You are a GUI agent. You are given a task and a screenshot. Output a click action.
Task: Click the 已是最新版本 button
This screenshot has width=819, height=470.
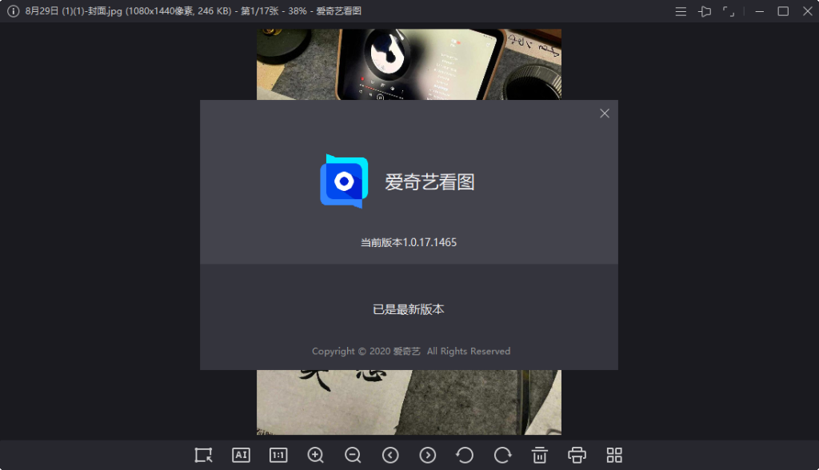(x=408, y=309)
